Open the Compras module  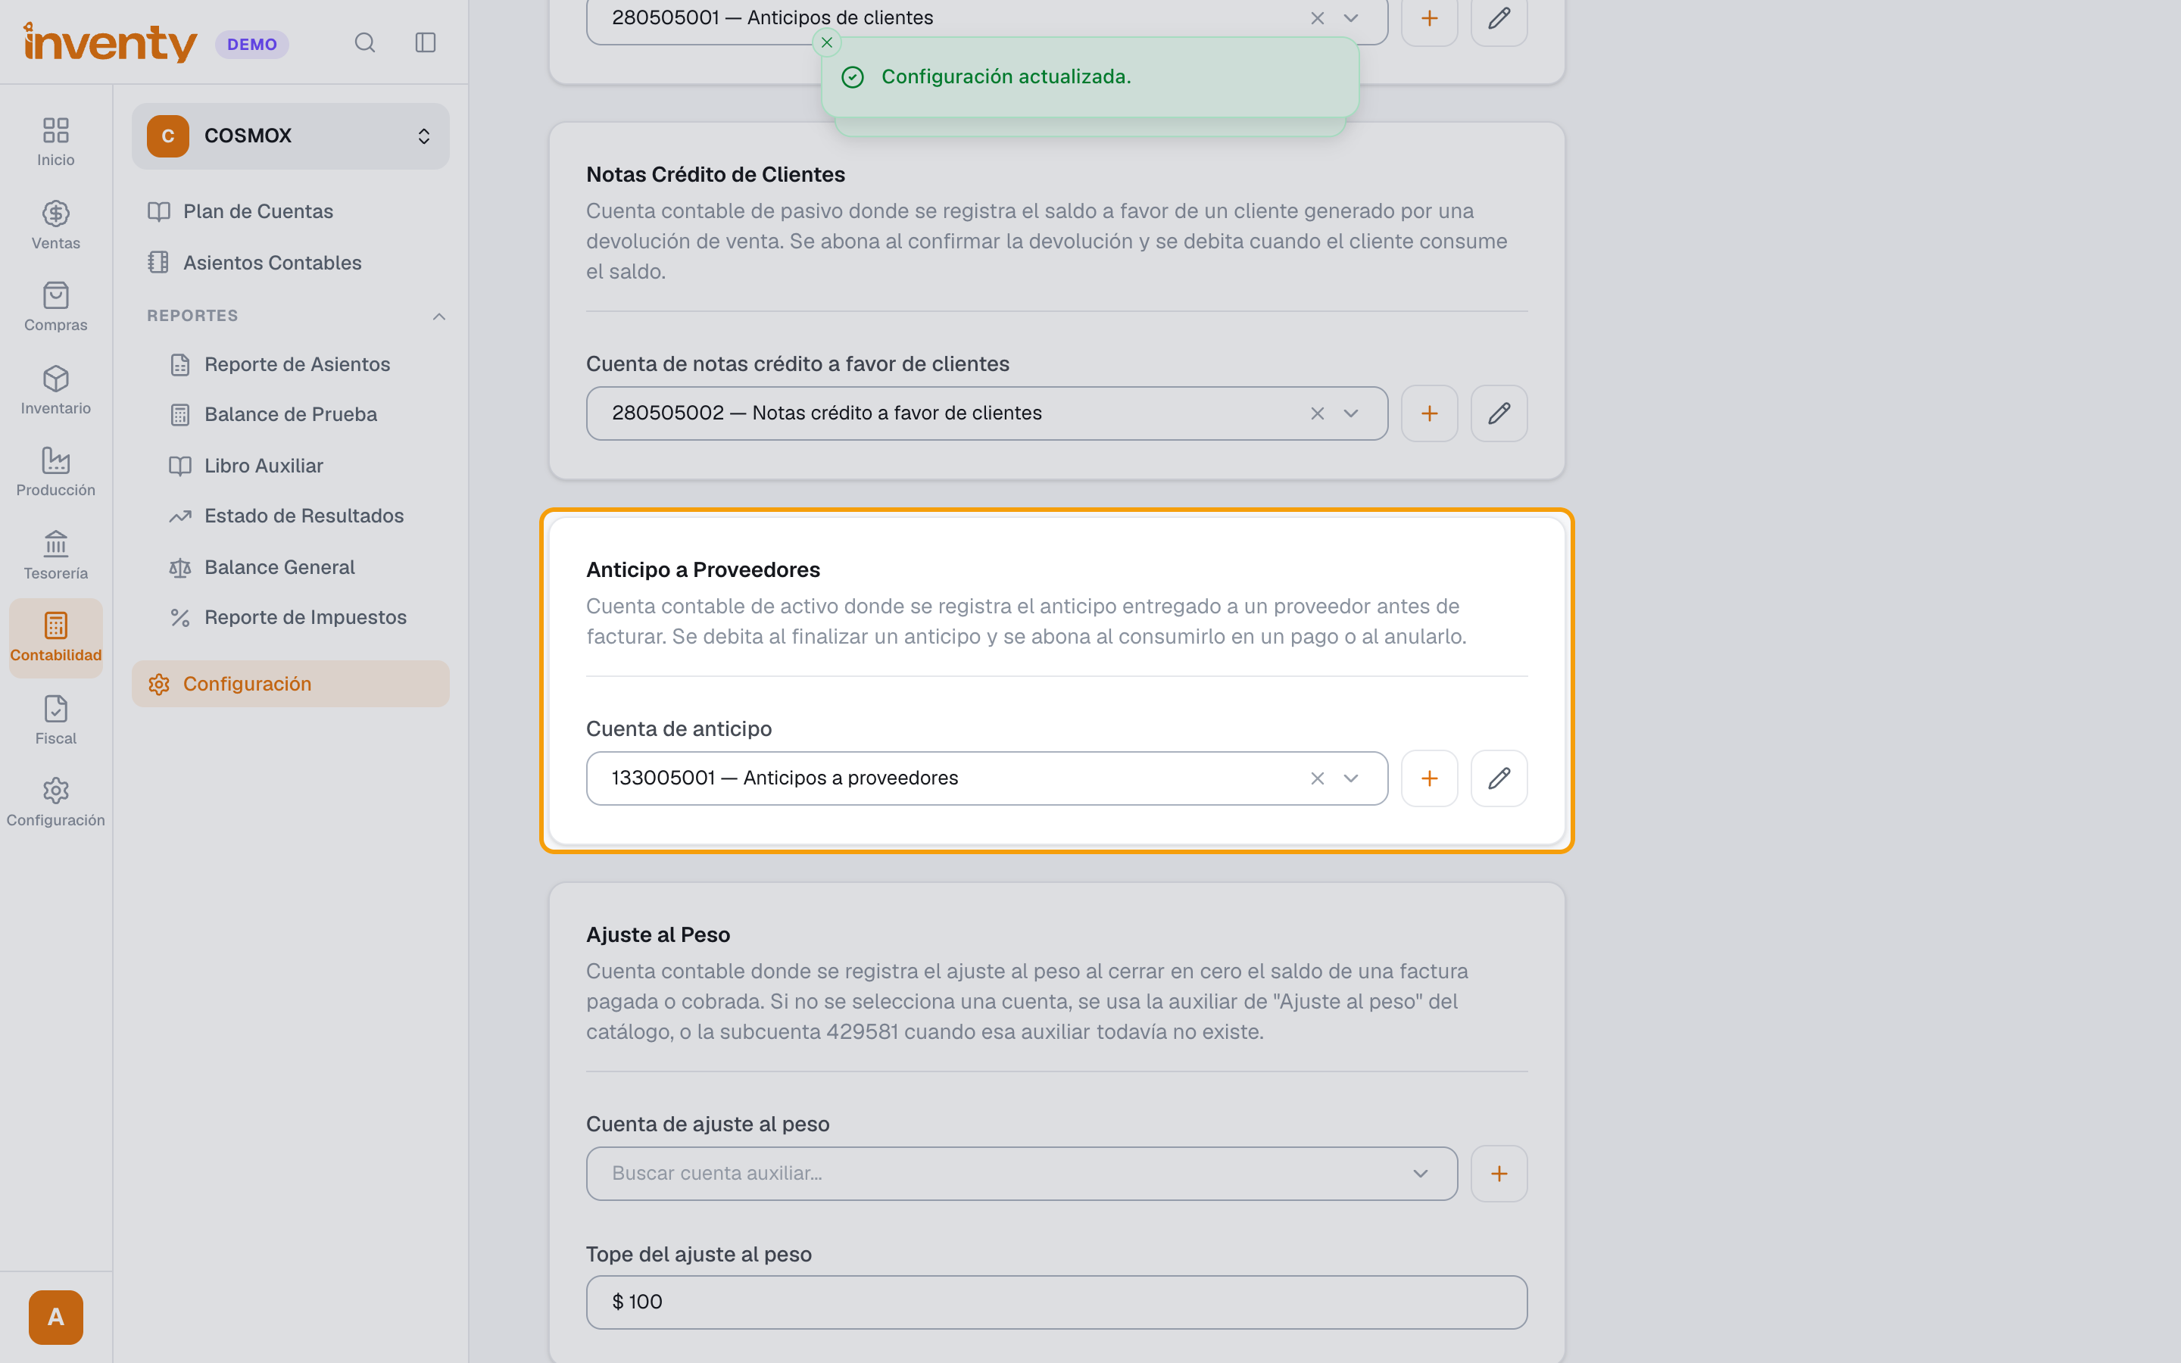coord(56,307)
